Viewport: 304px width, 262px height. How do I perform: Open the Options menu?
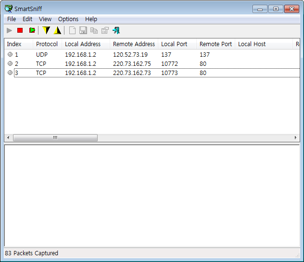[68, 19]
